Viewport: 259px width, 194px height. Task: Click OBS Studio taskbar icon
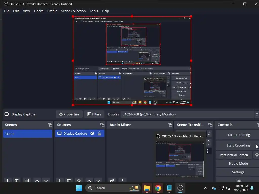coord(180,188)
